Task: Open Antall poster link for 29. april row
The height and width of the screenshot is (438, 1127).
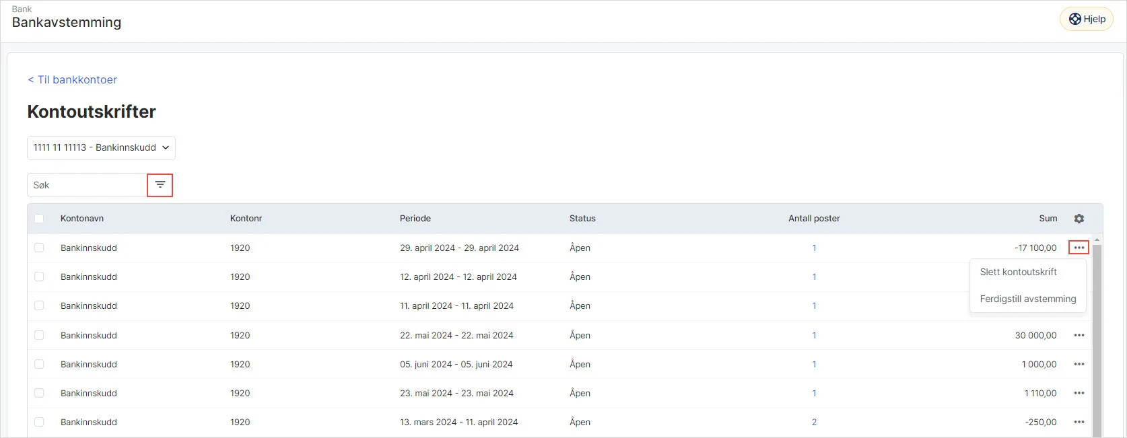Action: tap(814, 248)
